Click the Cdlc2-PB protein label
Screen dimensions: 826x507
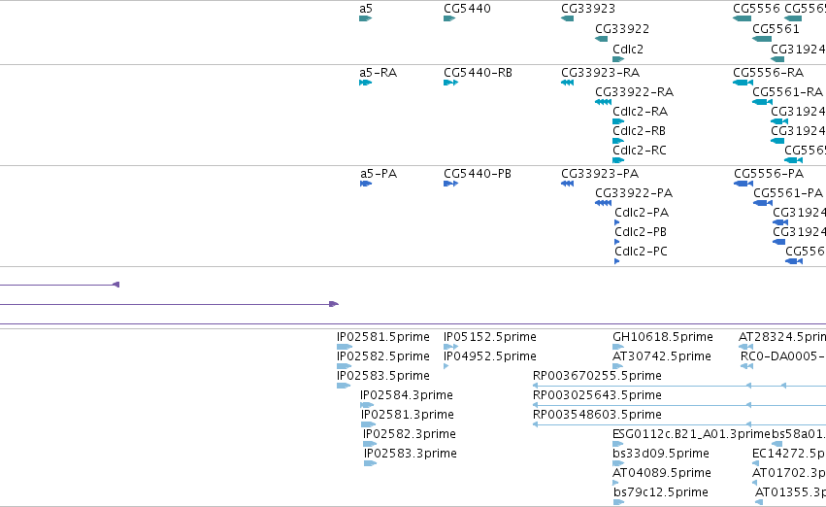641,232
